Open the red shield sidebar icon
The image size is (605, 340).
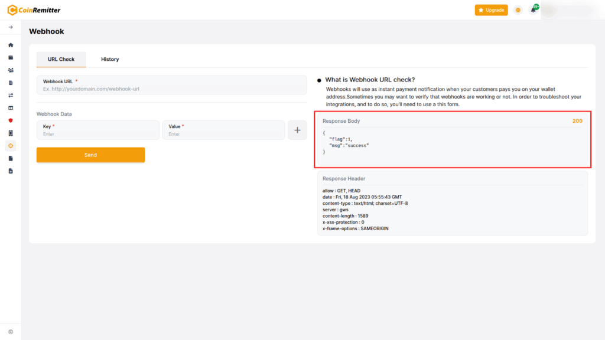pos(11,120)
